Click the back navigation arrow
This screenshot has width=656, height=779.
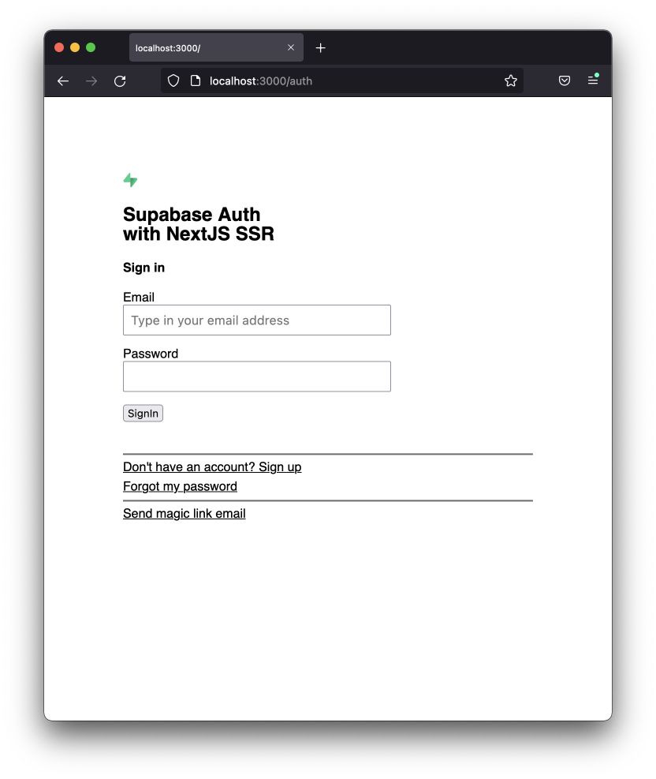click(63, 81)
